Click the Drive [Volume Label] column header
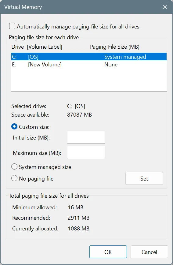Image resolution: width=173 pixels, height=265 pixels. 37,47
